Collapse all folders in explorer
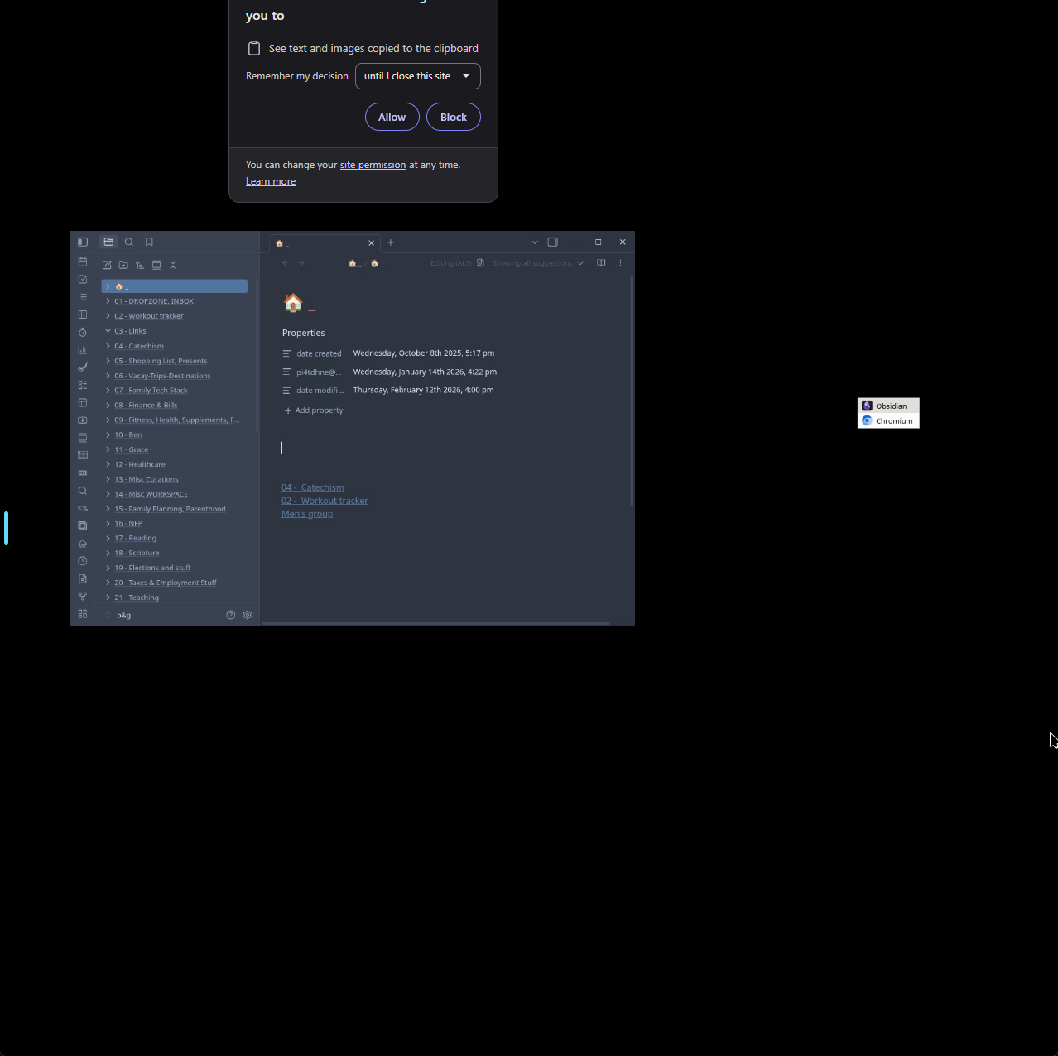This screenshot has width=1058, height=1056. tap(173, 265)
